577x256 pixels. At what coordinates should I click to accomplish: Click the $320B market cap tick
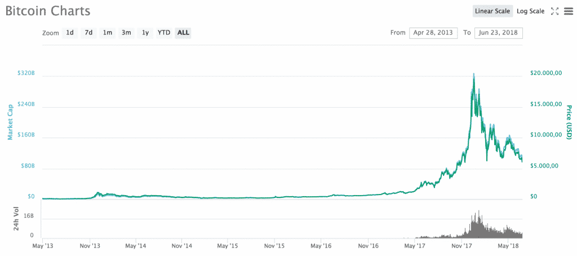coord(26,73)
